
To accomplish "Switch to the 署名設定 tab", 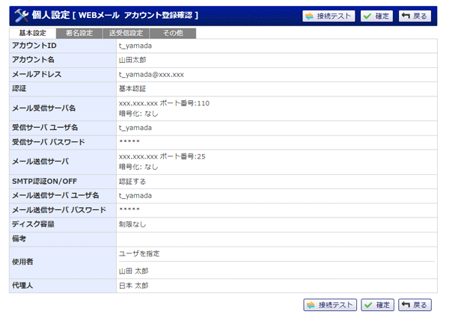I will click(x=79, y=33).
